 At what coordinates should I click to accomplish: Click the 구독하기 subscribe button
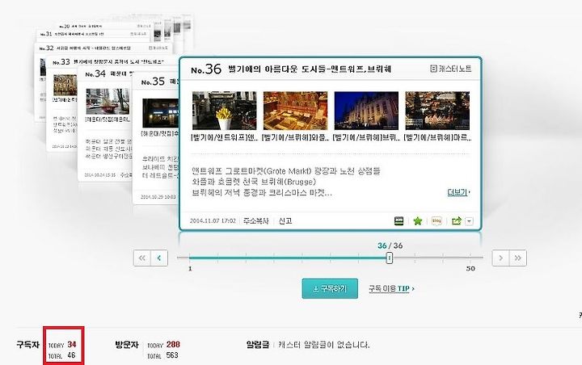pyautogui.click(x=330, y=288)
